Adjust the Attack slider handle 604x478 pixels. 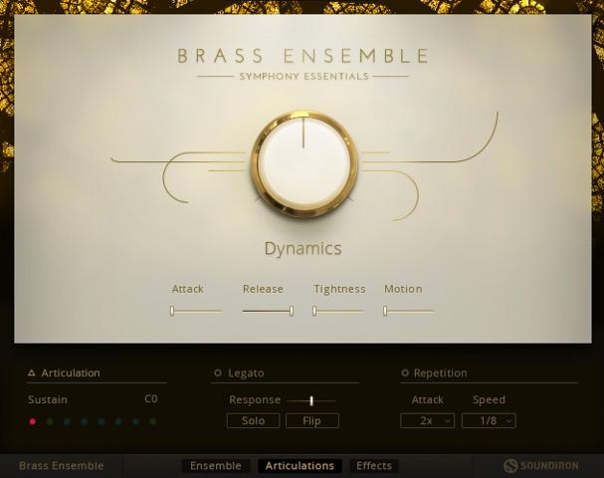(x=172, y=311)
